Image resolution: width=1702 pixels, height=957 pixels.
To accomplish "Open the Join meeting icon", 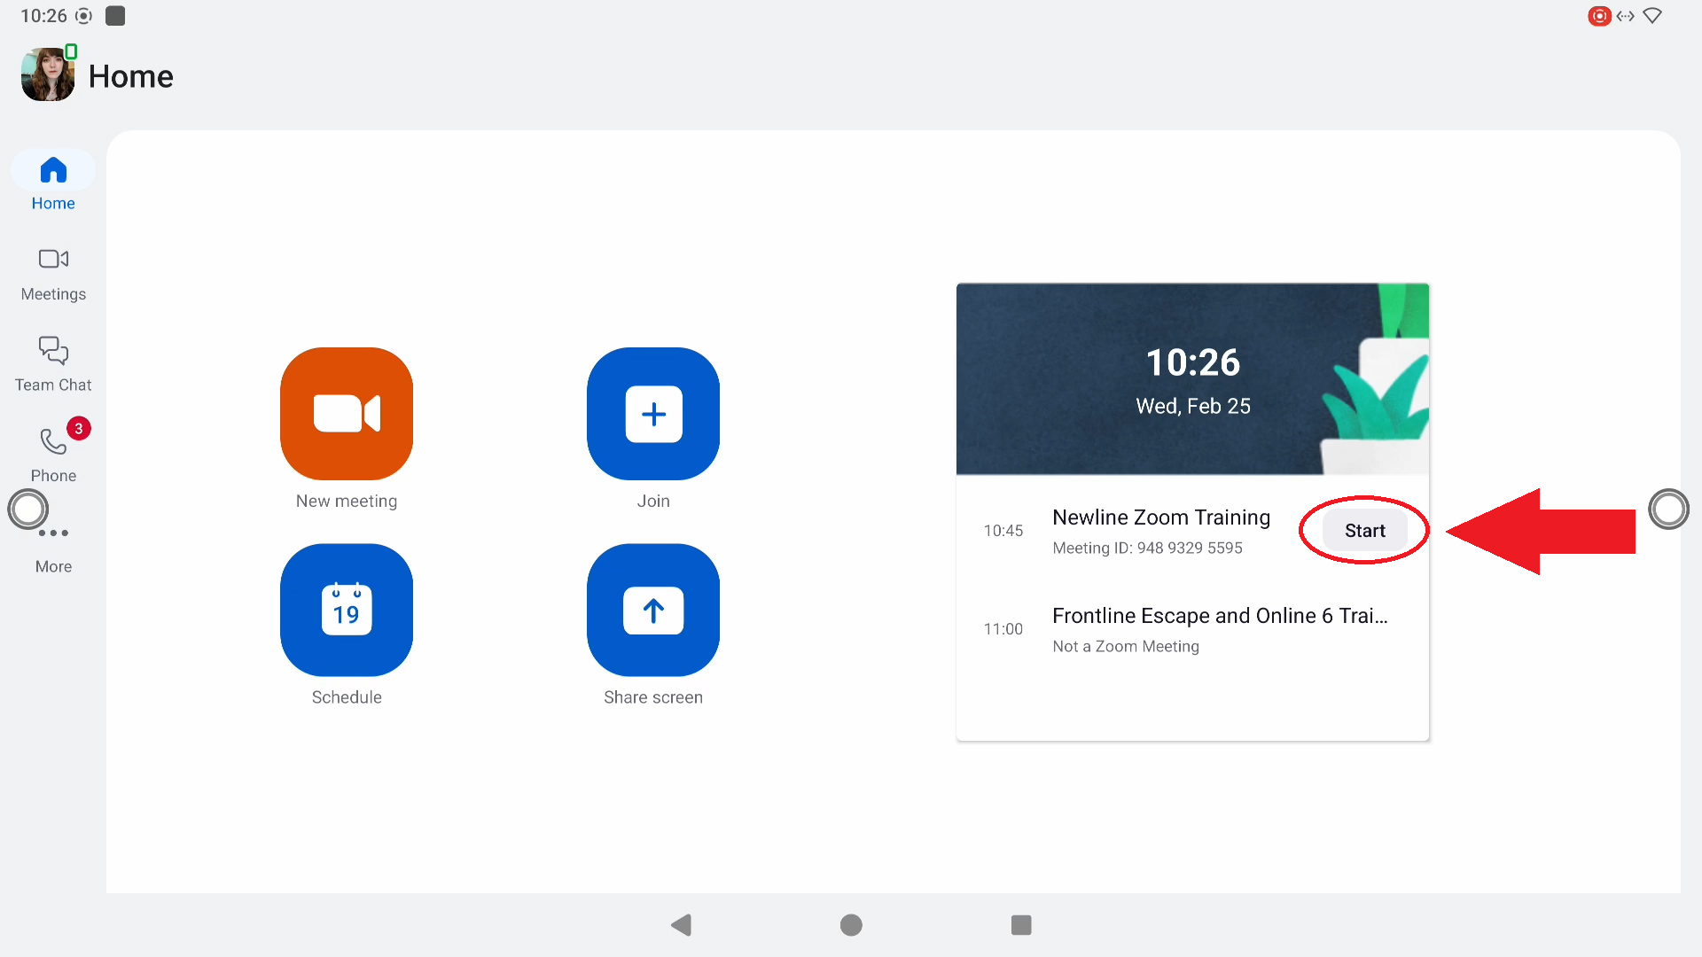I will [653, 414].
